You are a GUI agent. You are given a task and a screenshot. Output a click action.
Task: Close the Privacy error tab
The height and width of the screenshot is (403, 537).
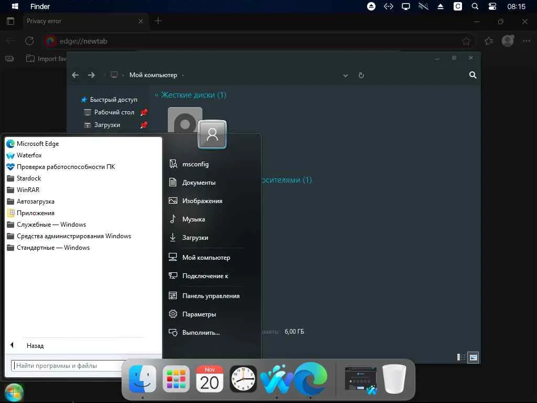[141, 21]
